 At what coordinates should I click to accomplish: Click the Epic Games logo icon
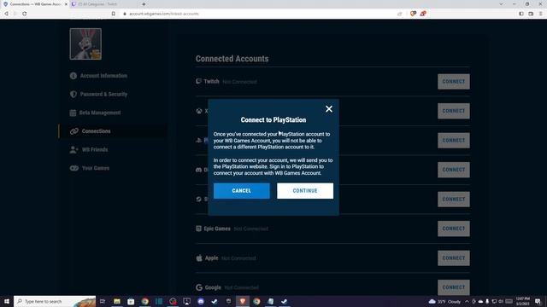(x=198, y=229)
